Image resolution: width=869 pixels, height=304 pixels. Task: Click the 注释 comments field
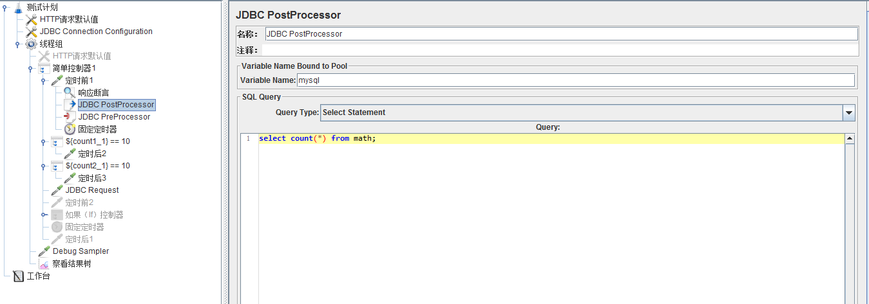(560, 50)
